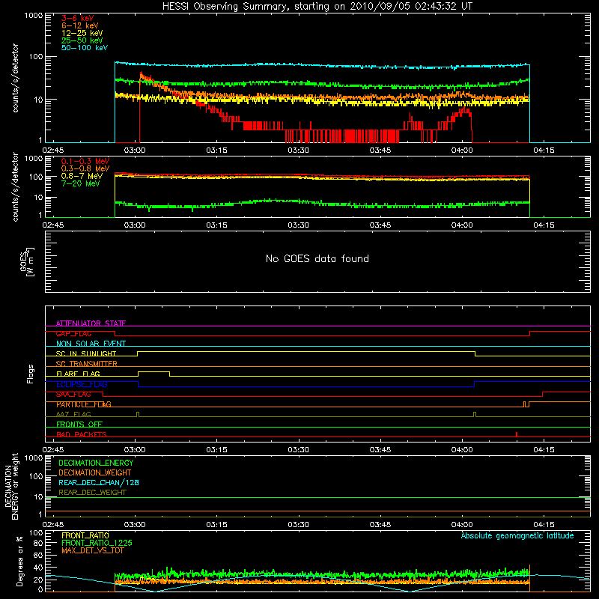Screen dimensions: 599x599
Task: Click "counts/s/detector" axis title of MeV panel
Action: pos(15,186)
